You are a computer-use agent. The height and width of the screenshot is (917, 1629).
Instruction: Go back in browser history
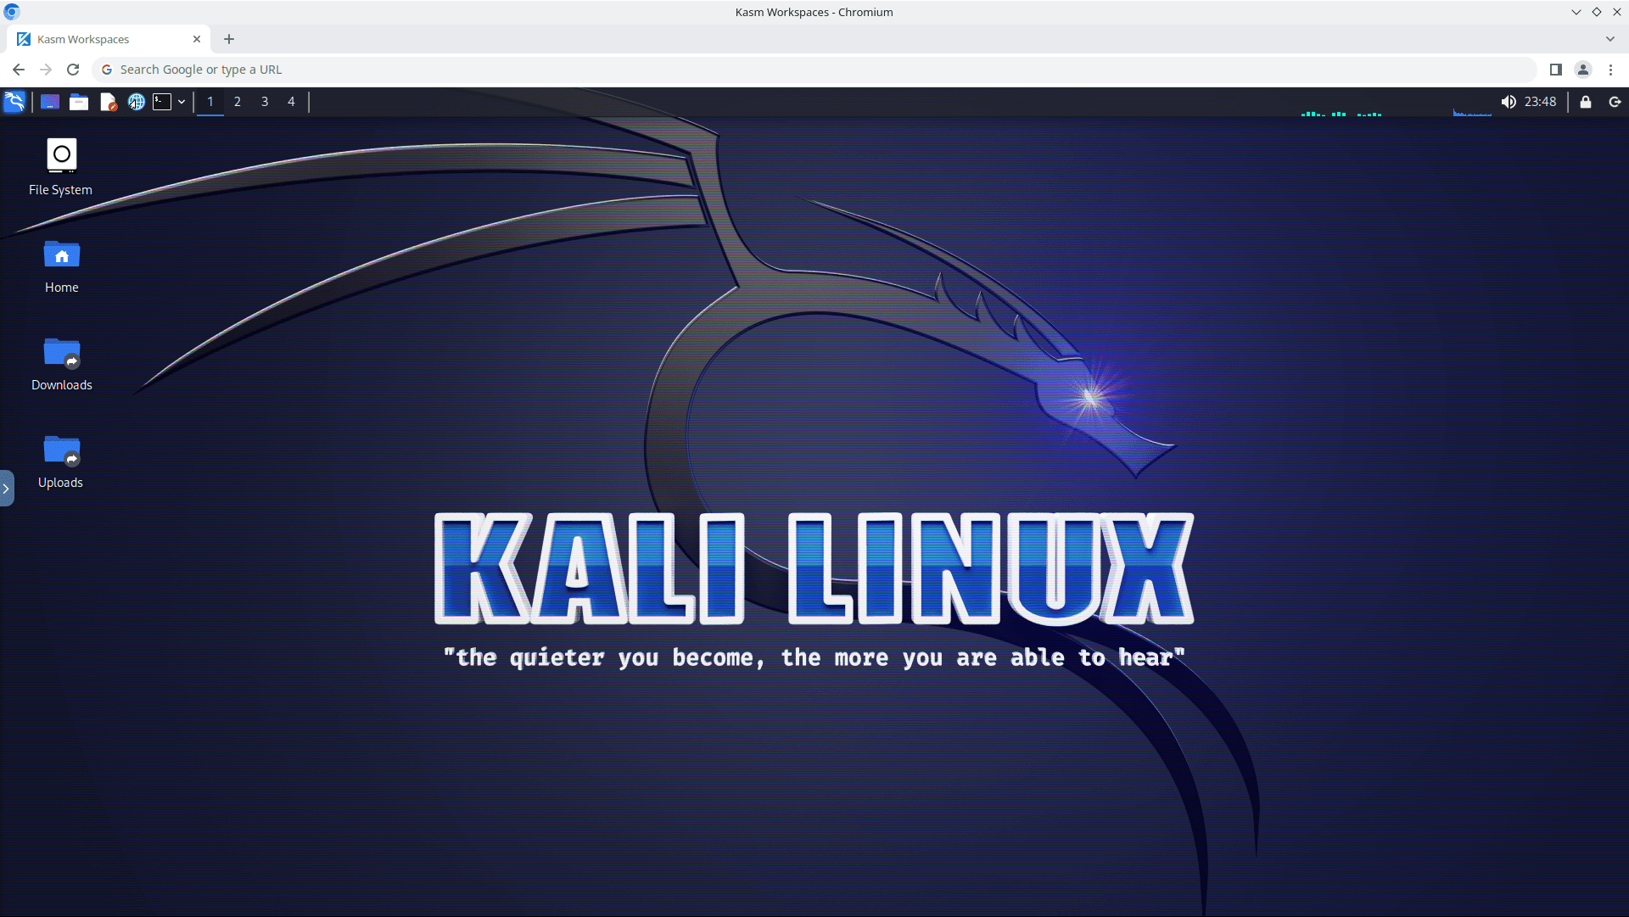pos(19,70)
